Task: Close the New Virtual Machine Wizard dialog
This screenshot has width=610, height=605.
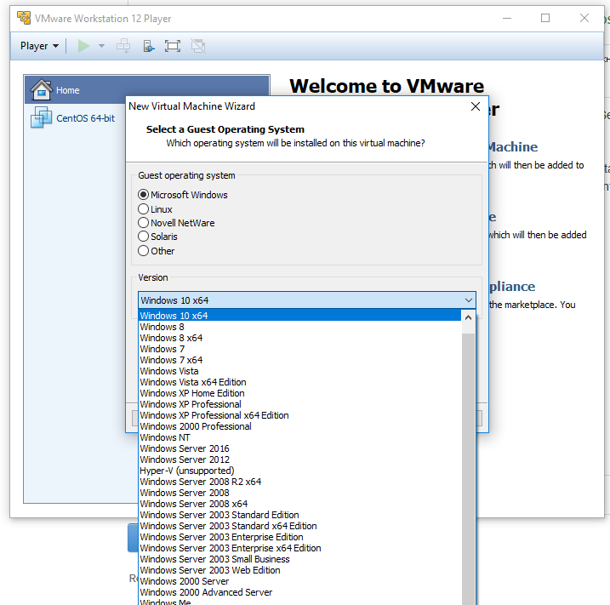Action: [x=475, y=106]
